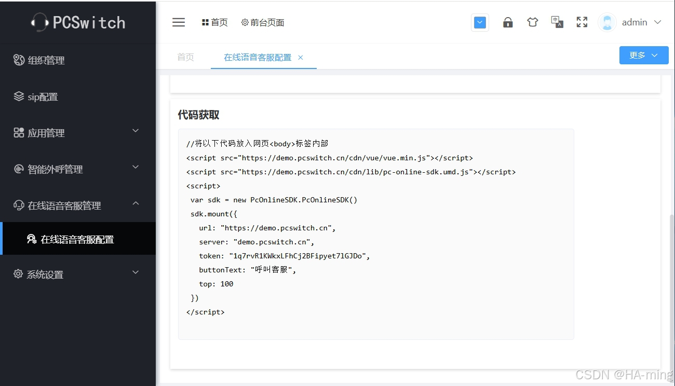The width and height of the screenshot is (675, 386).
Task: Click the 'sdk.mount({' code line
Action: click(214, 214)
